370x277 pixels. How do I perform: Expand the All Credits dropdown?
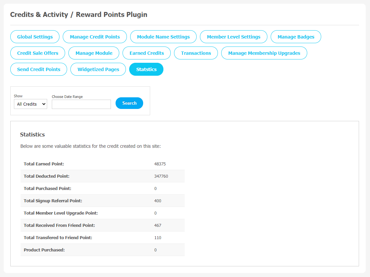tap(31, 104)
